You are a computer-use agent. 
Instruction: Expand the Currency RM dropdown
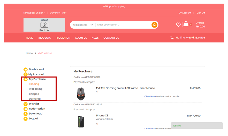pyautogui.click(x=64, y=13)
